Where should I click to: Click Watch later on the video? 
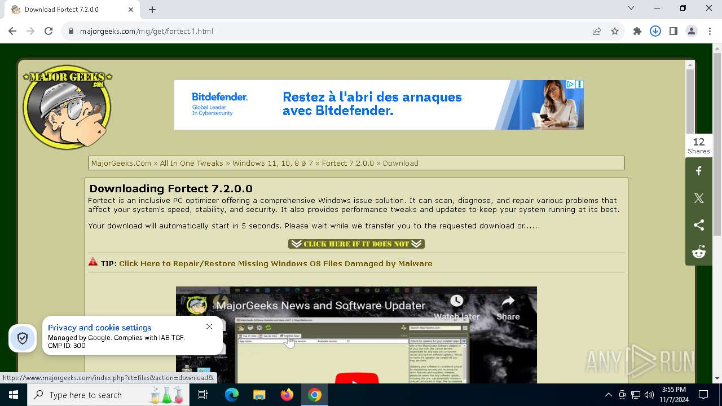click(x=456, y=307)
